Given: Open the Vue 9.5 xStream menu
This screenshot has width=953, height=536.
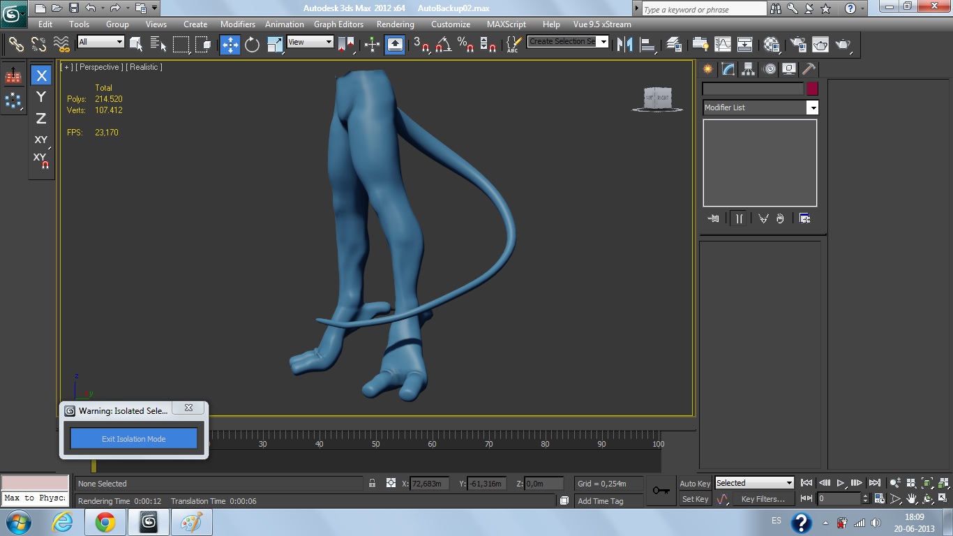Looking at the screenshot, I should 602,24.
